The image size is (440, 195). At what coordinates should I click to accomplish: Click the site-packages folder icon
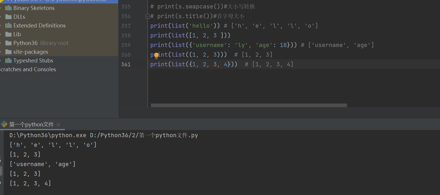point(8,52)
